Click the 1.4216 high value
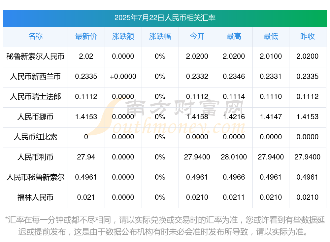The height and width of the screenshot is (242, 330). click(234, 117)
